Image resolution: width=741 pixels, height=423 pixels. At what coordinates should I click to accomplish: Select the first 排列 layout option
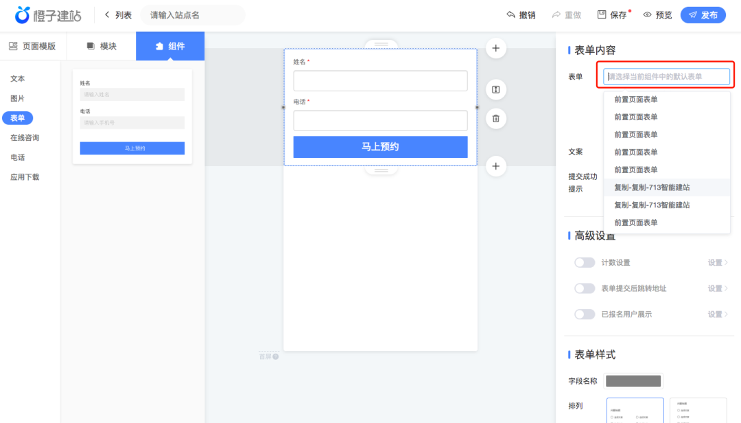[635, 410]
